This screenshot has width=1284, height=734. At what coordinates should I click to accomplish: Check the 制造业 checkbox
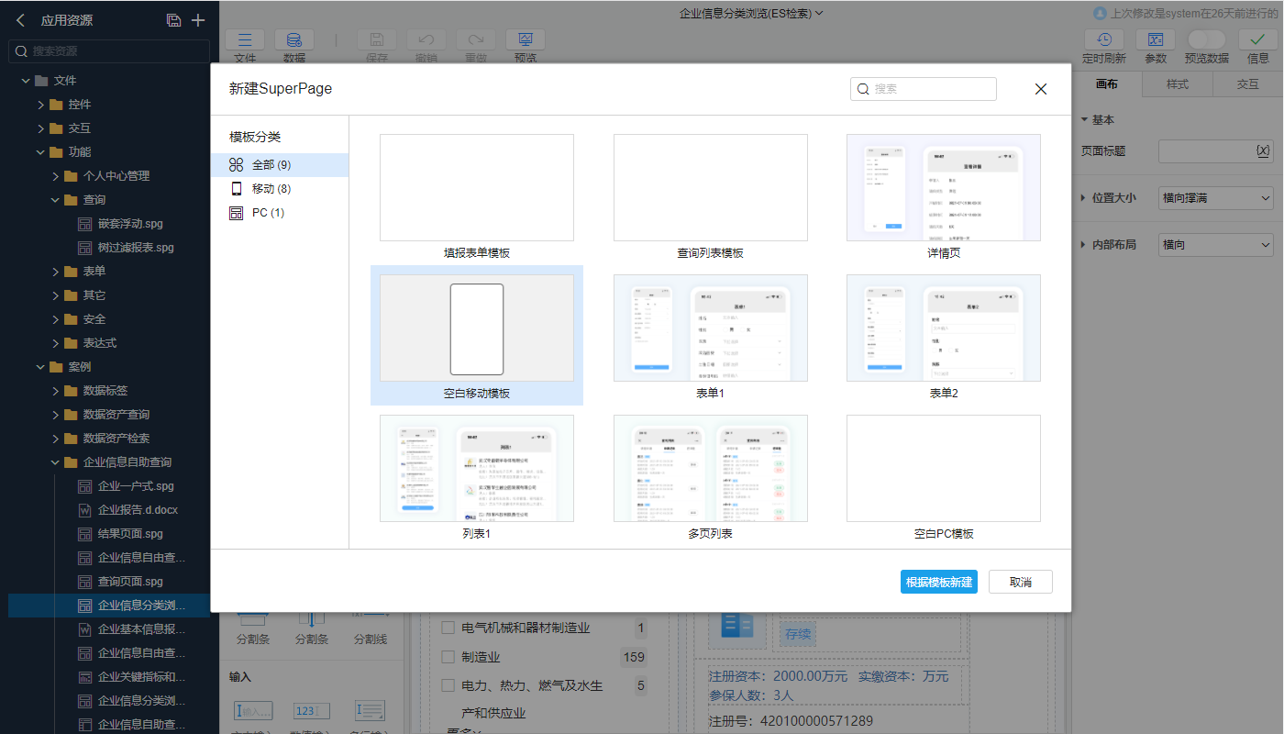pos(448,657)
